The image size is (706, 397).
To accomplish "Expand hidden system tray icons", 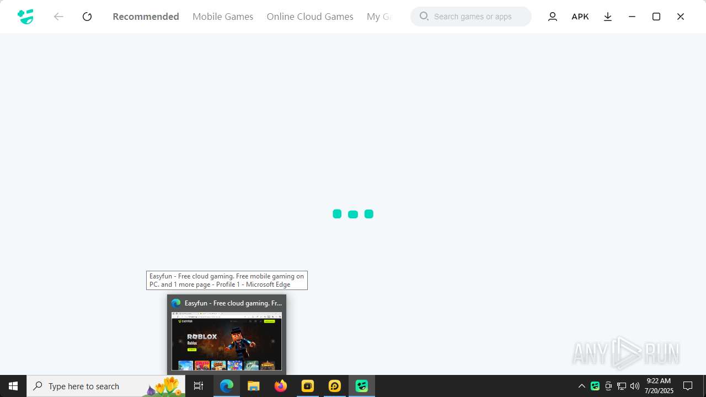I will pyautogui.click(x=581, y=386).
